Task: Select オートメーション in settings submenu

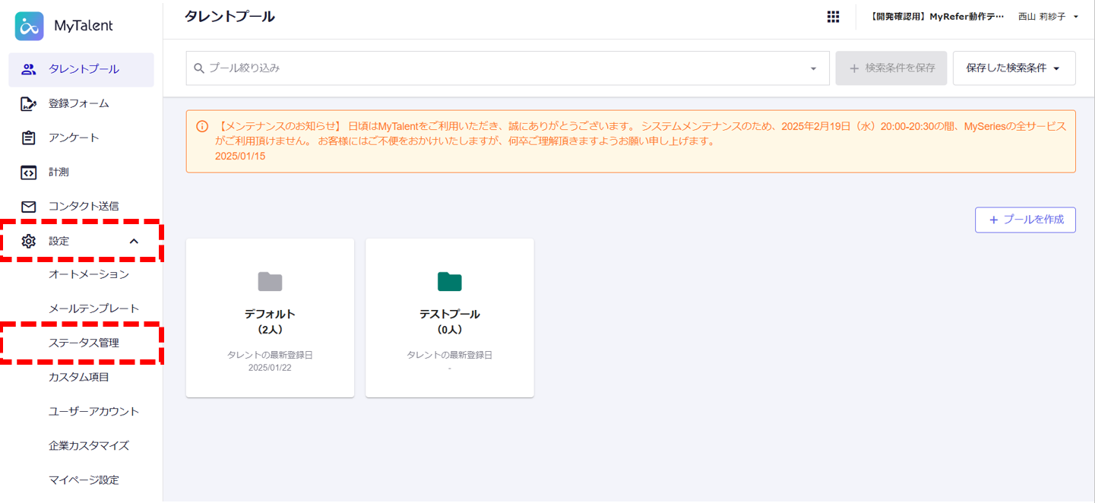Action: (89, 274)
